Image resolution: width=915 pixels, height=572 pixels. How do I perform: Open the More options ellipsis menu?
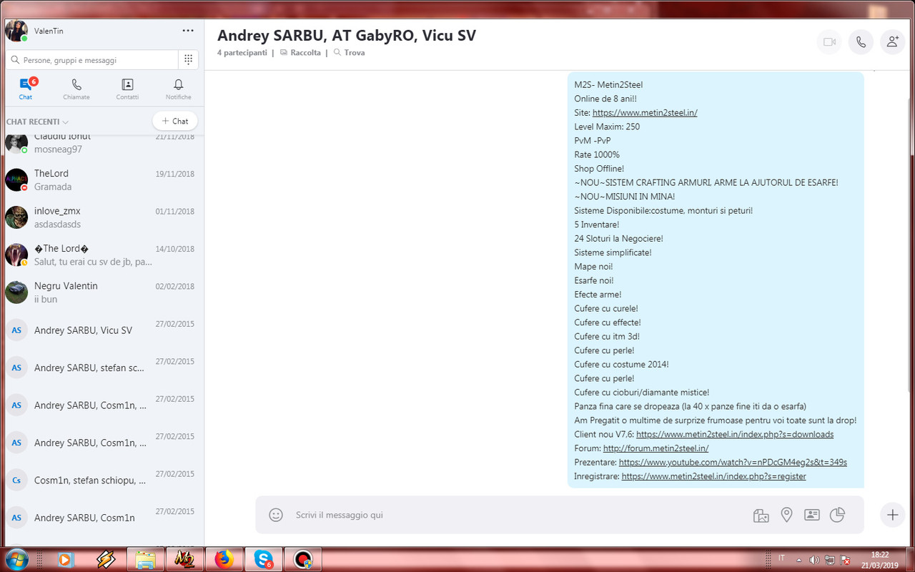(188, 31)
